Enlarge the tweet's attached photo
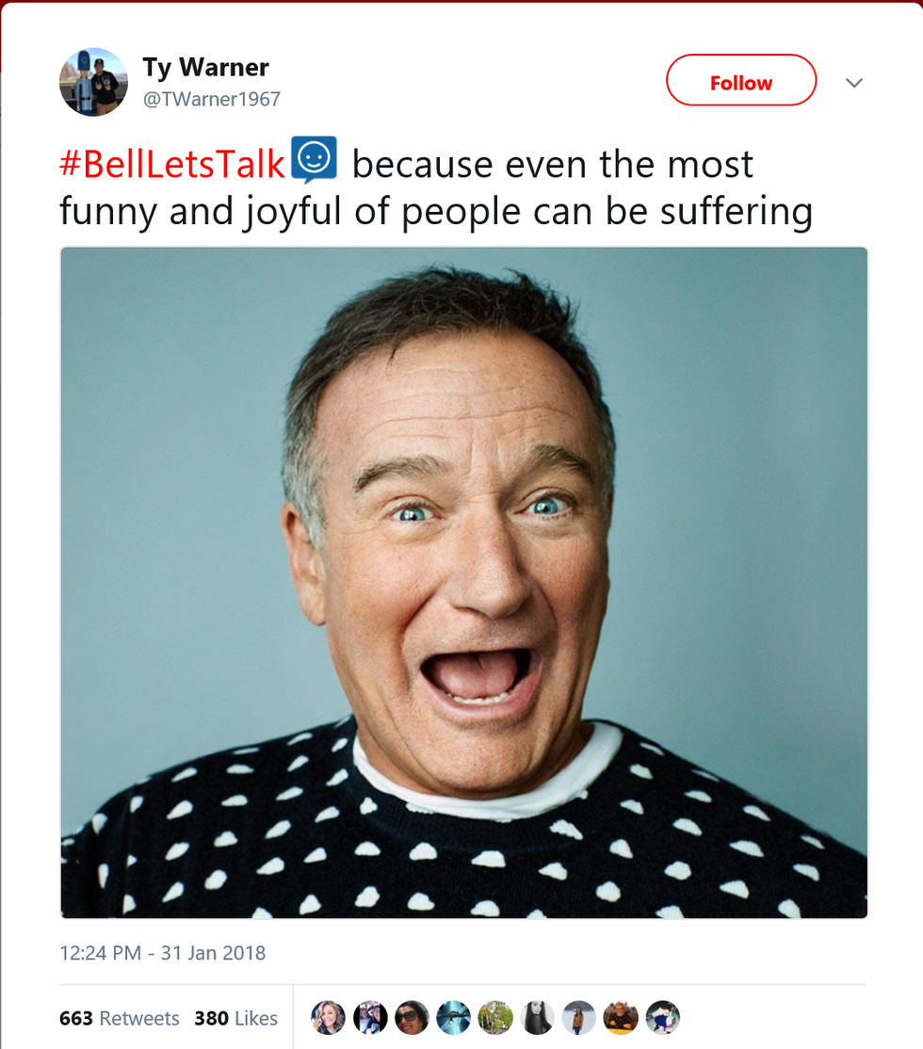This screenshot has width=923, height=1049. pyautogui.click(x=463, y=582)
